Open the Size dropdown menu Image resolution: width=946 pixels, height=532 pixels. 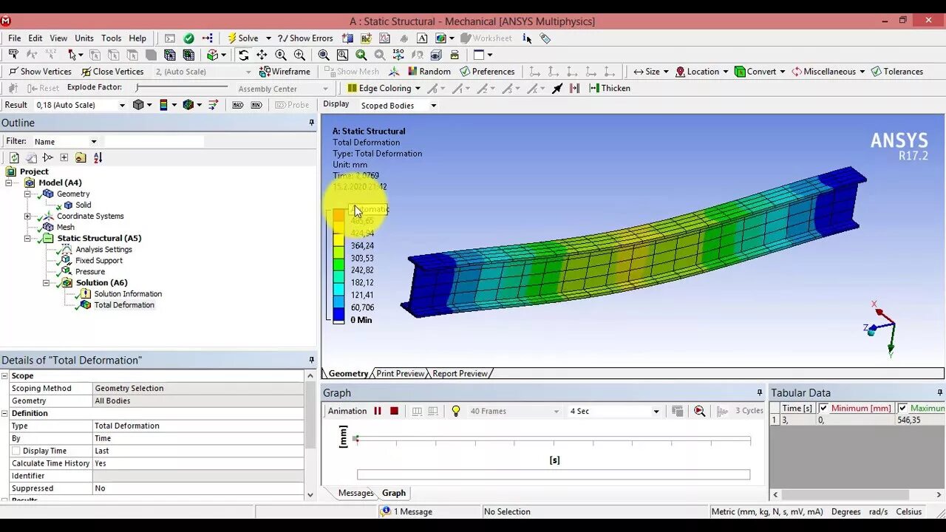650,72
